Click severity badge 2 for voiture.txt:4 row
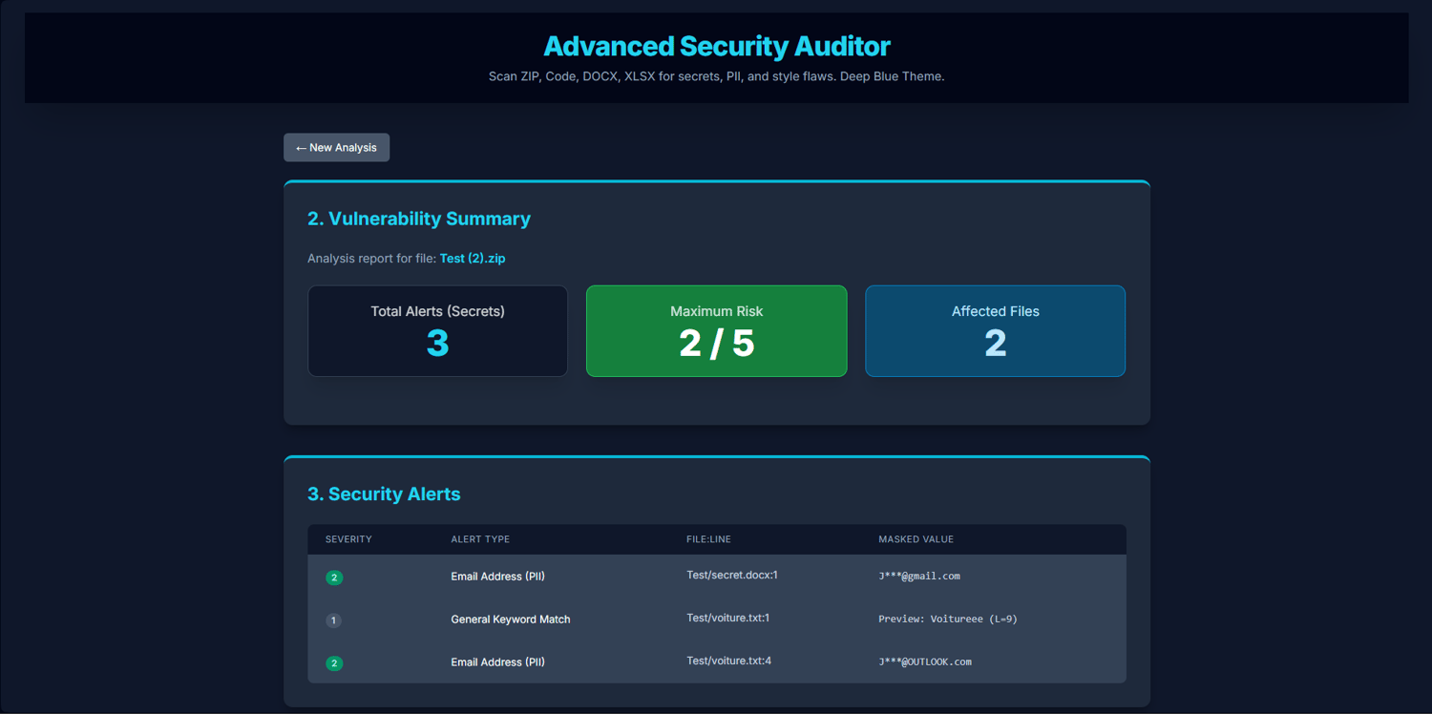 click(334, 663)
